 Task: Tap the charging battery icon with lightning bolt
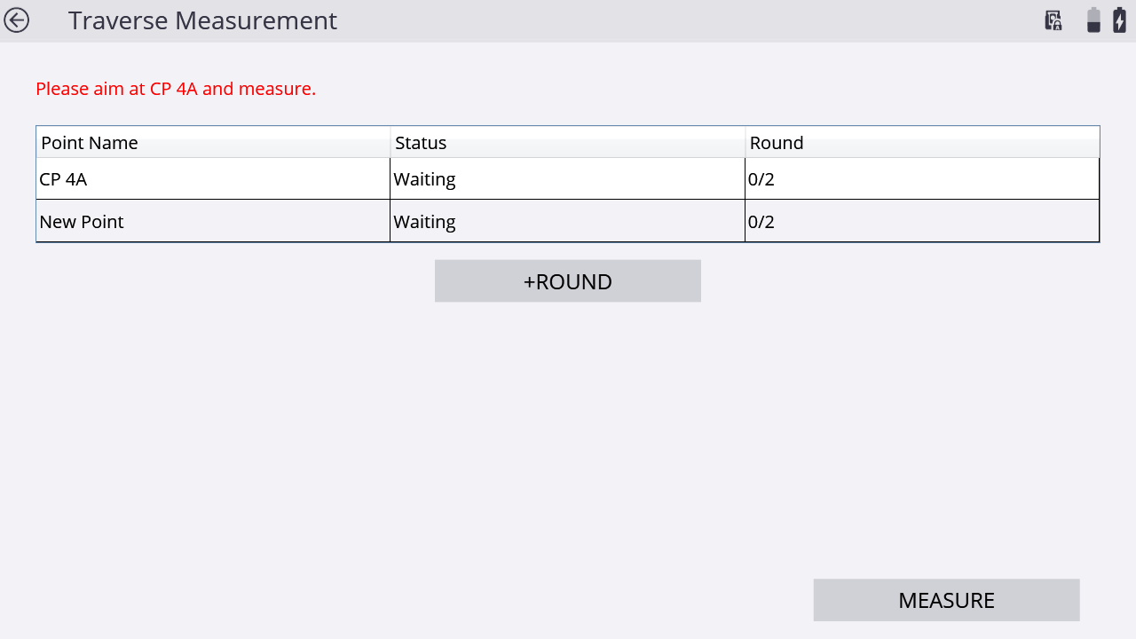pyautogui.click(x=1120, y=20)
